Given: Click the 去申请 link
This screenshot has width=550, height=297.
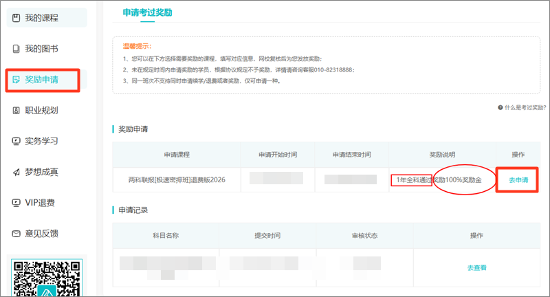Looking at the screenshot, I should click(x=518, y=180).
